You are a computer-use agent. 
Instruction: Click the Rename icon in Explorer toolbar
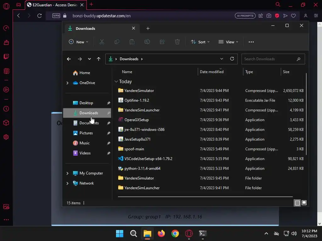[147, 42]
